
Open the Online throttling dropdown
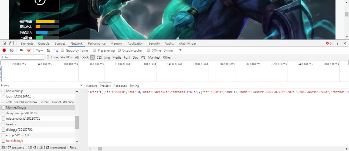pyautogui.click(x=168, y=50)
